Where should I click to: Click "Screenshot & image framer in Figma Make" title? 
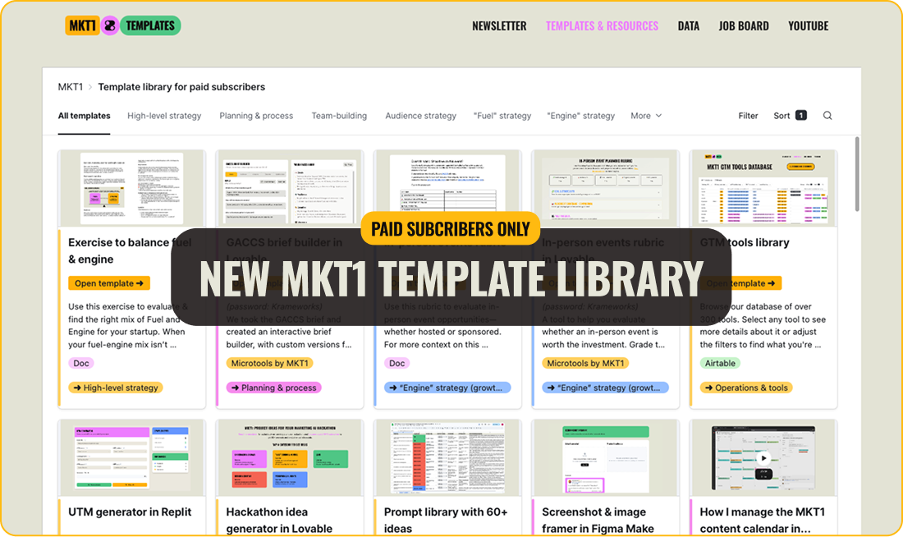pos(598,521)
